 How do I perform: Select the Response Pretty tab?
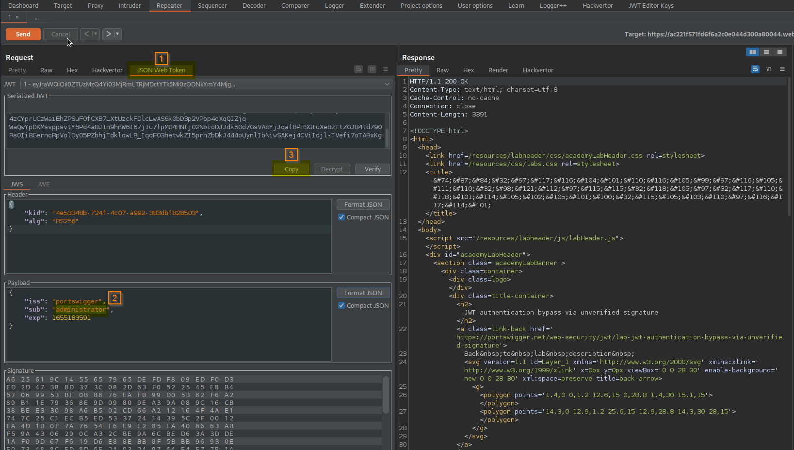point(413,70)
